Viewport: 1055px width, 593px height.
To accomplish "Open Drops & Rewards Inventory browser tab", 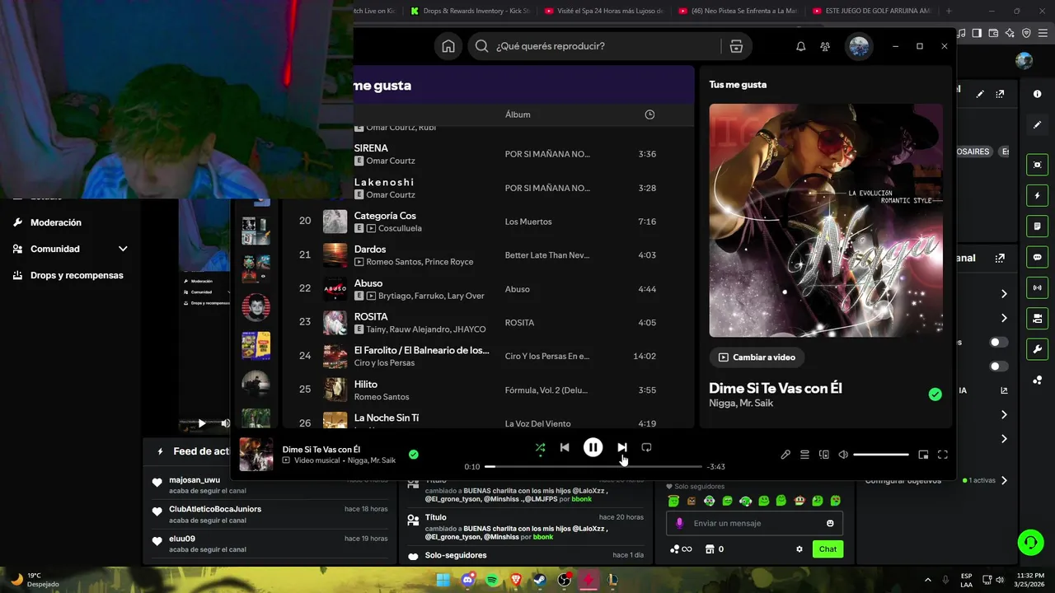I will coord(472,11).
